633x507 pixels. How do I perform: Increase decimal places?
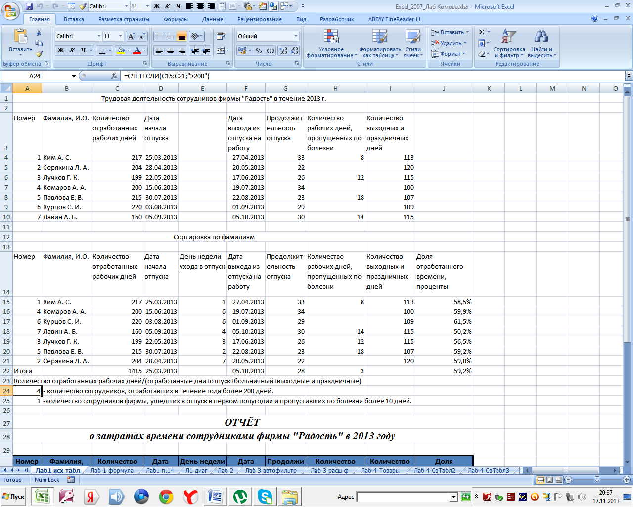283,51
